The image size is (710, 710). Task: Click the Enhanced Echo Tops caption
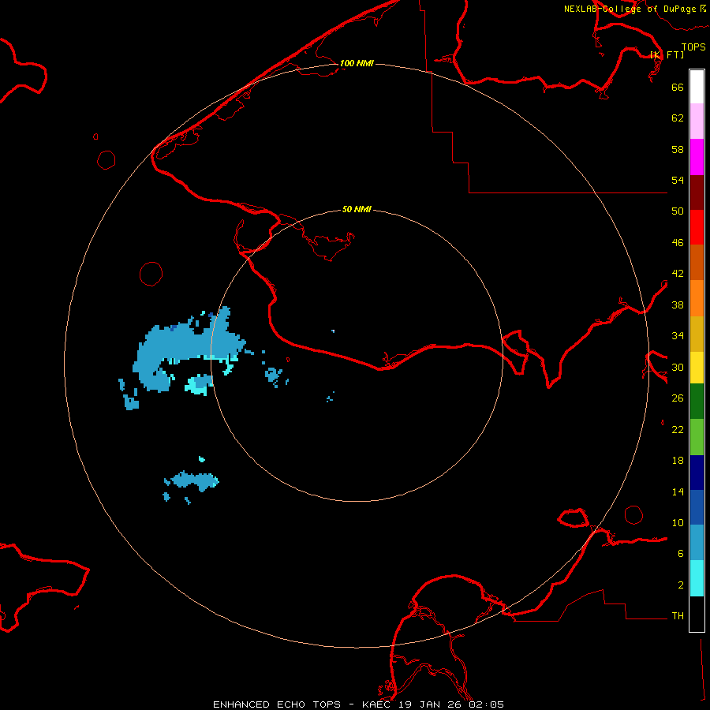point(358,704)
